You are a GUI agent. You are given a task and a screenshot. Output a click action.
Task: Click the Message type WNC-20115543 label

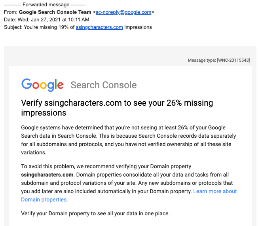point(219,60)
